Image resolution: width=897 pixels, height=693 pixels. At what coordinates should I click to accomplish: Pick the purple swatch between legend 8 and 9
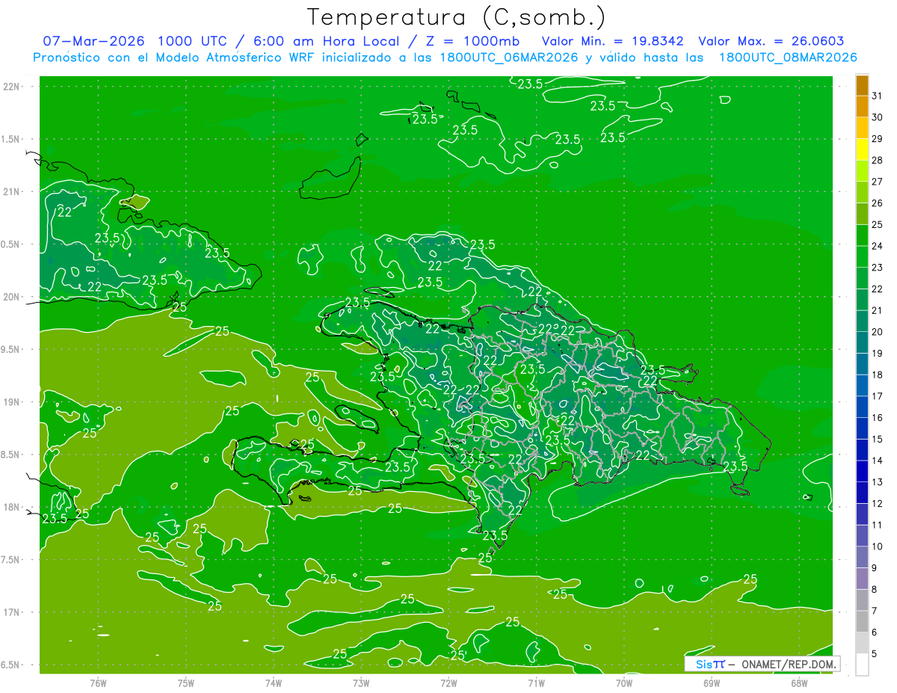click(x=862, y=579)
